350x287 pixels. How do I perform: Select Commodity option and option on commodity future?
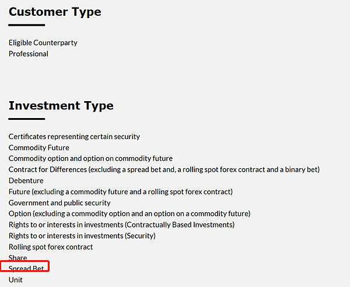coord(90,158)
